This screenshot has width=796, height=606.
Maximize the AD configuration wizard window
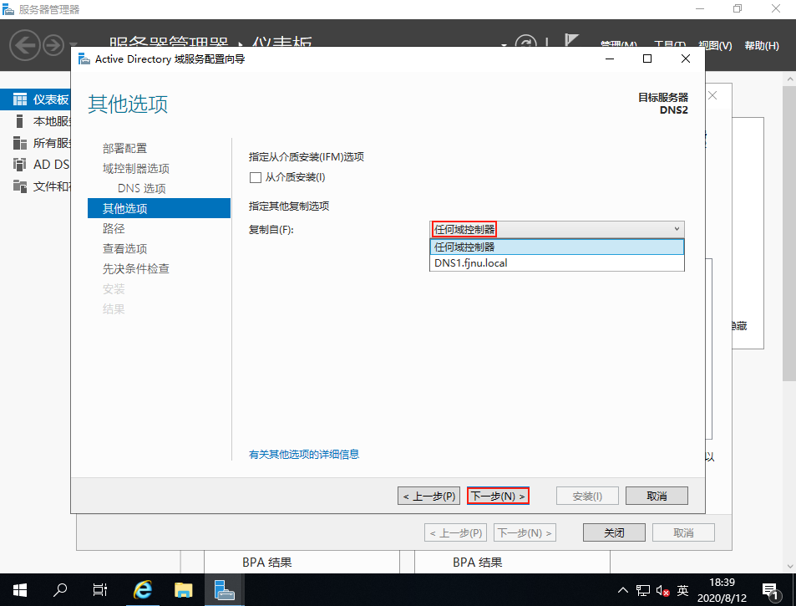647,59
